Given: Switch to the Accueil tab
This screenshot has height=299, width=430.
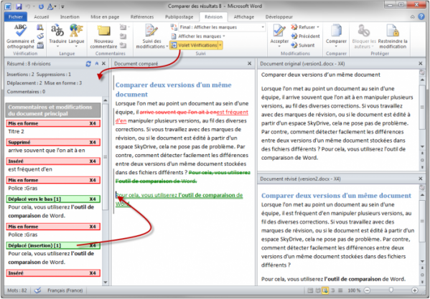Looking at the screenshot, I should (x=42, y=17).
